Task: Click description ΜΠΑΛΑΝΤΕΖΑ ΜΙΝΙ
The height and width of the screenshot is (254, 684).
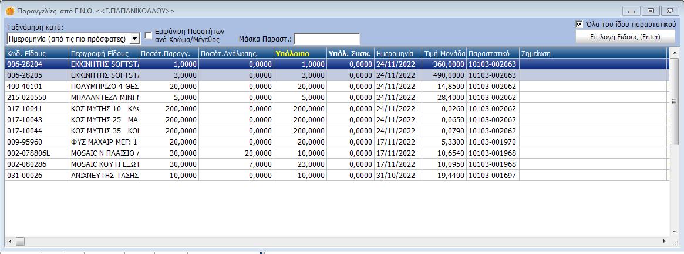Action: tap(105, 97)
